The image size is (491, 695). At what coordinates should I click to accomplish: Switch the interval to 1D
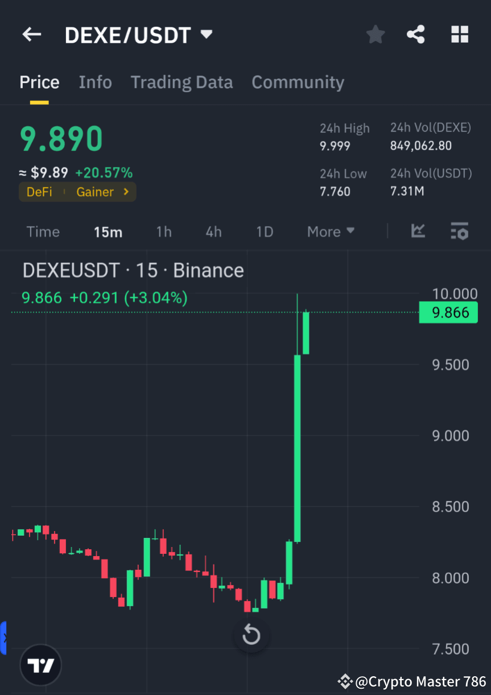coord(265,232)
